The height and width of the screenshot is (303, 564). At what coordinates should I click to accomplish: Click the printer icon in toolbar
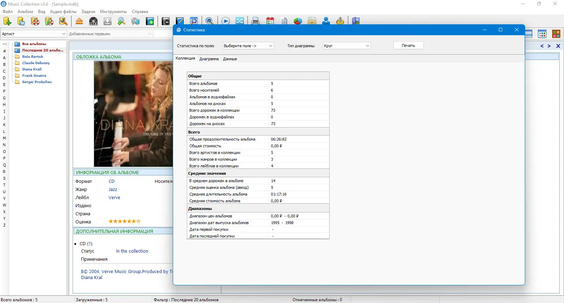point(256,21)
